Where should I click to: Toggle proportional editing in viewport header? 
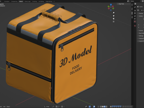pos(62,106)
